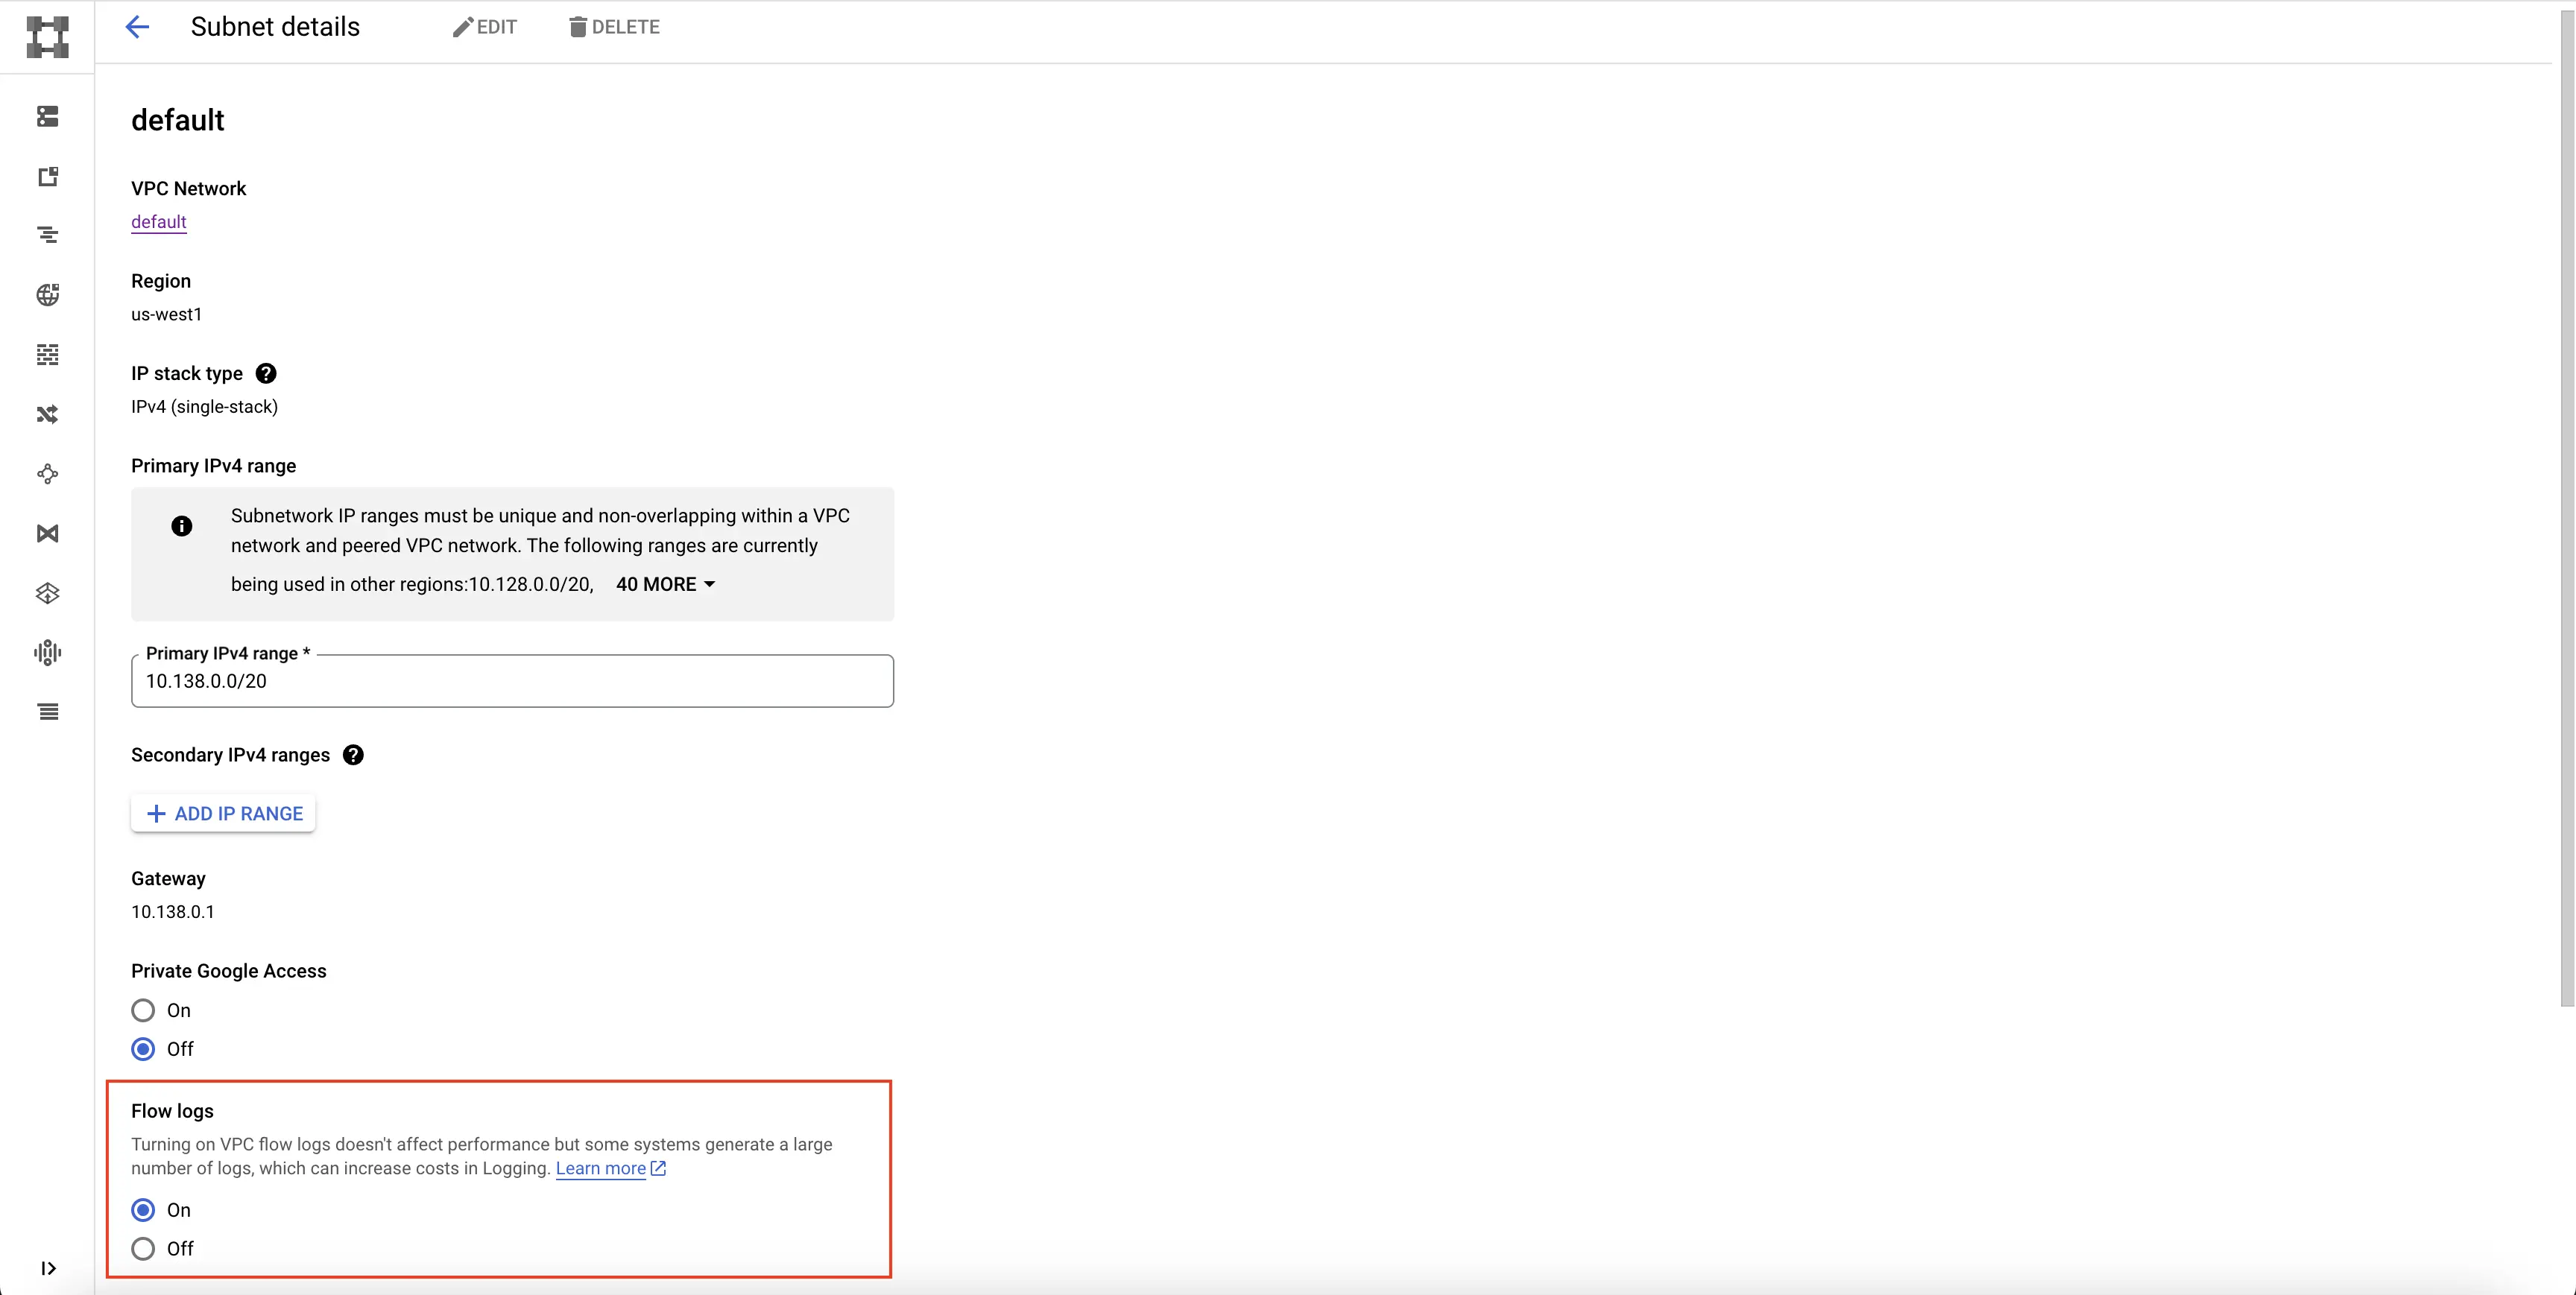Enable Flow logs On radio button

[x=144, y=1209]
